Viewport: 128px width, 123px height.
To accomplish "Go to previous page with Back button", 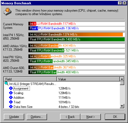I will click(70, 117).
